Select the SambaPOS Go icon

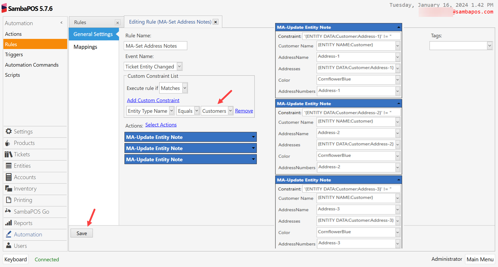(8, 211)
